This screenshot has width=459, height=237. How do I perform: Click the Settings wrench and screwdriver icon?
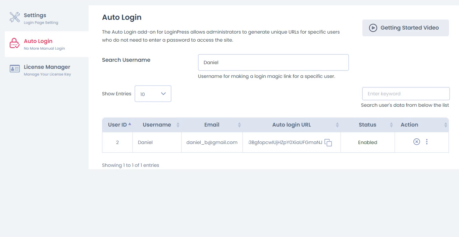[x=15, y=17]
